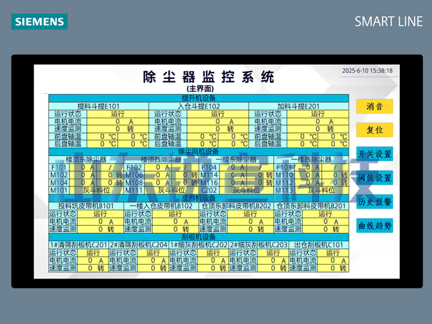Select the 出仓刮板机C101 header cell
The width and height of the screenshot is (432, 324).
(319, 245)
